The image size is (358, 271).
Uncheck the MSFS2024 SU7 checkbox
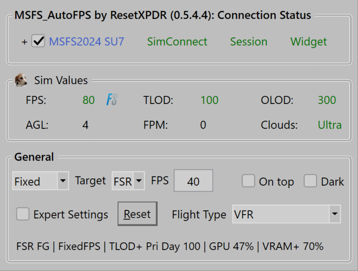[x=38, y=41]
